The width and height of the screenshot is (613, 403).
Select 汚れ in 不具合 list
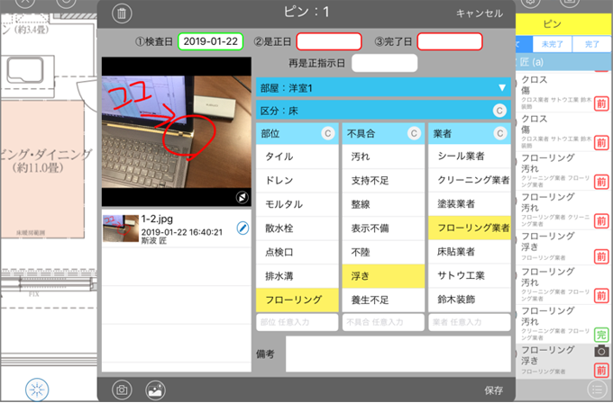[x=383, y=157]
